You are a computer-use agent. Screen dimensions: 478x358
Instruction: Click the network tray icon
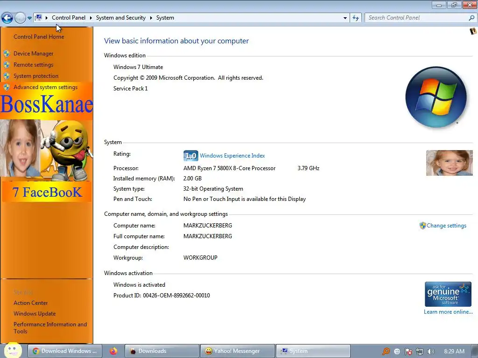[420, 351]
